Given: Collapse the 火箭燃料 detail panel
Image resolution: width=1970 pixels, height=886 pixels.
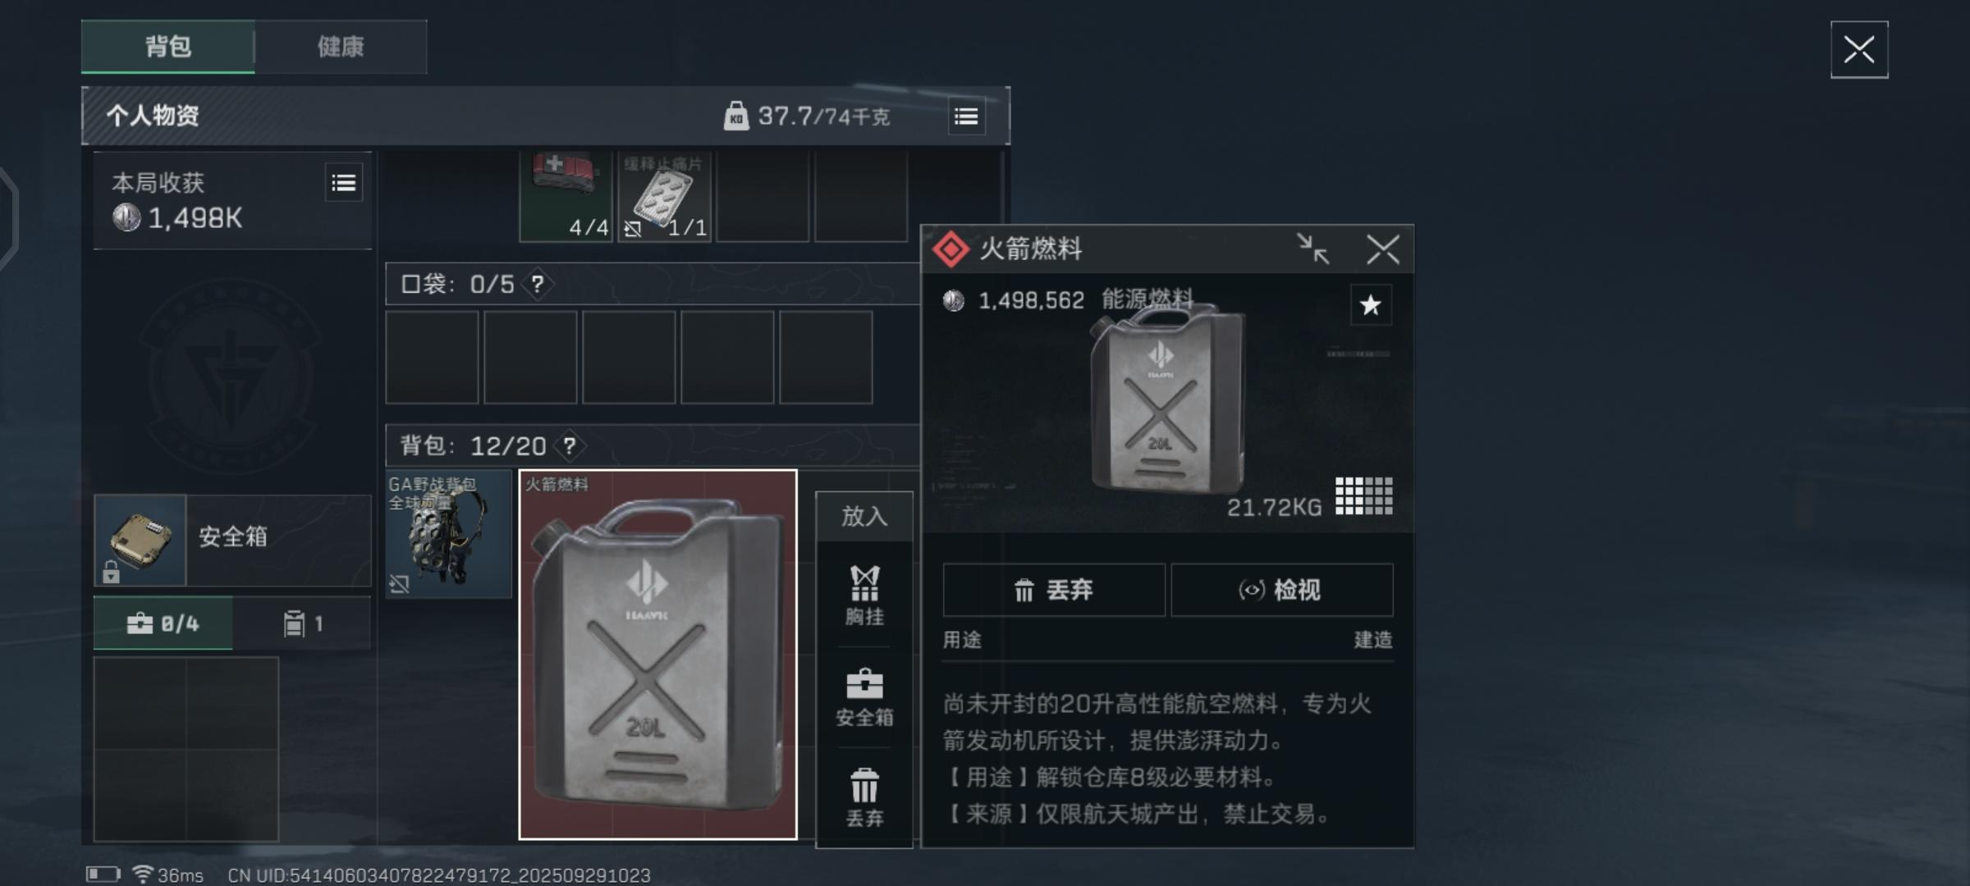Looking at the screenshot, I should (1313, 249).
